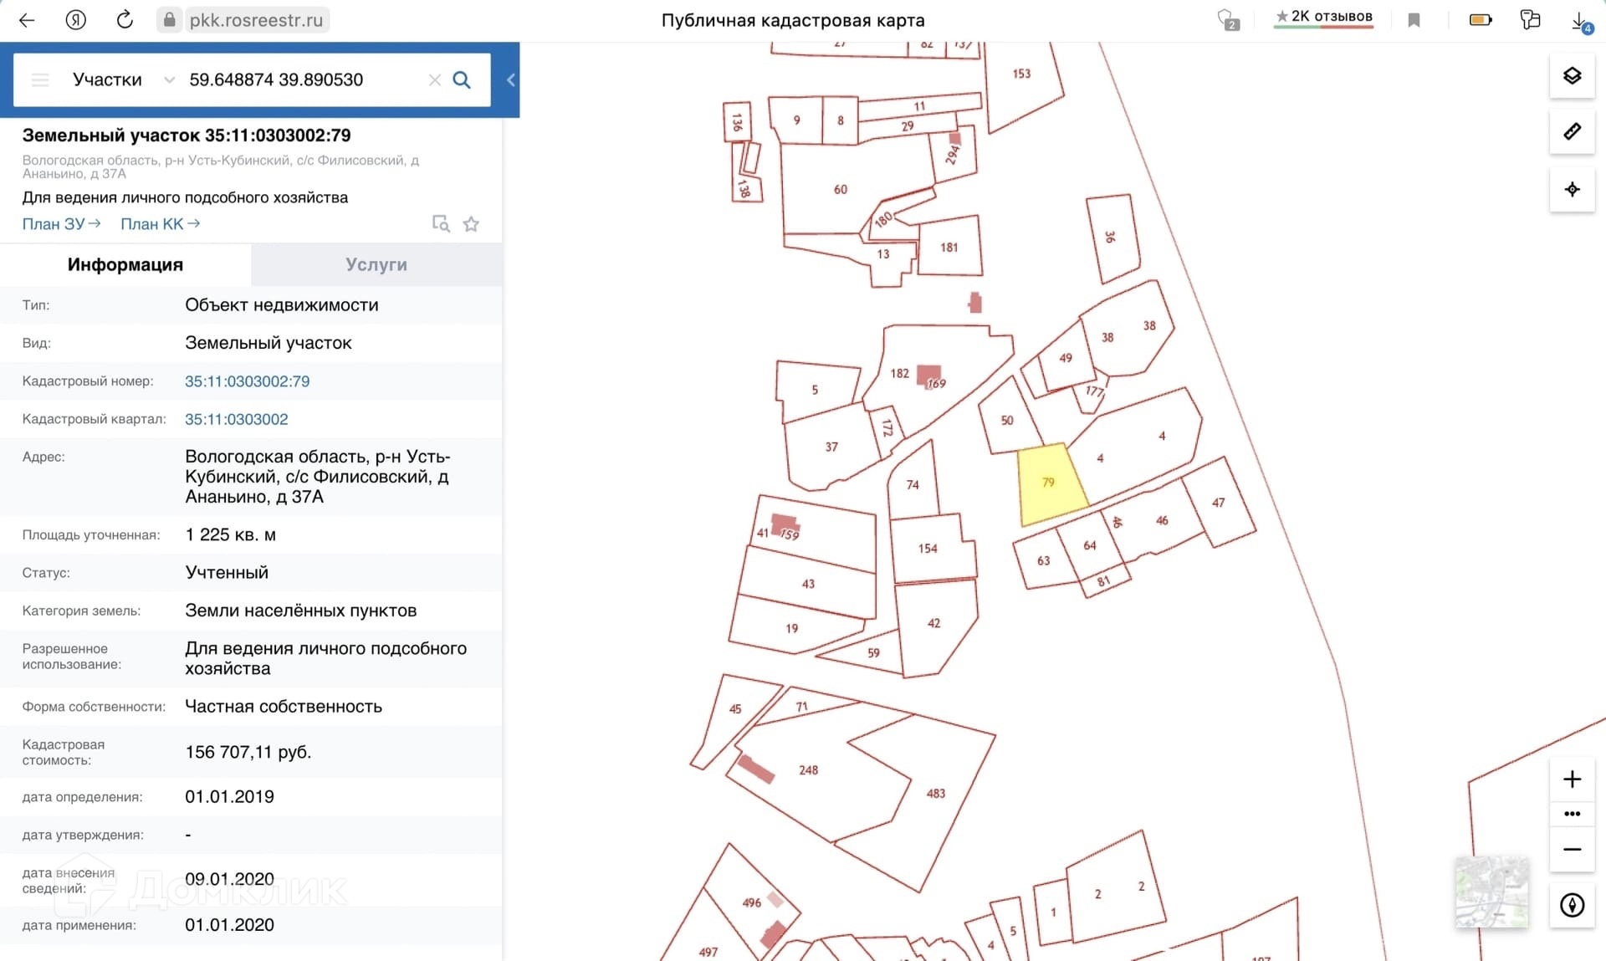Screen dimensions: 1606x961
Task: Reset map orientation with compass icon
Action: coord(1572,905)
